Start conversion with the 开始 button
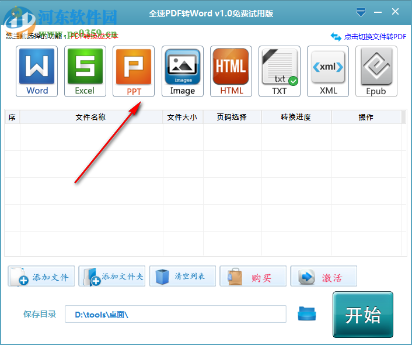This screenshot has height=345, width=412. 363,315
